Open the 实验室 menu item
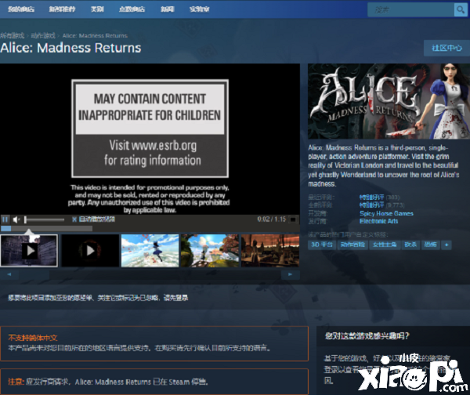The image size is (470, 395). (x=199, y=9)
